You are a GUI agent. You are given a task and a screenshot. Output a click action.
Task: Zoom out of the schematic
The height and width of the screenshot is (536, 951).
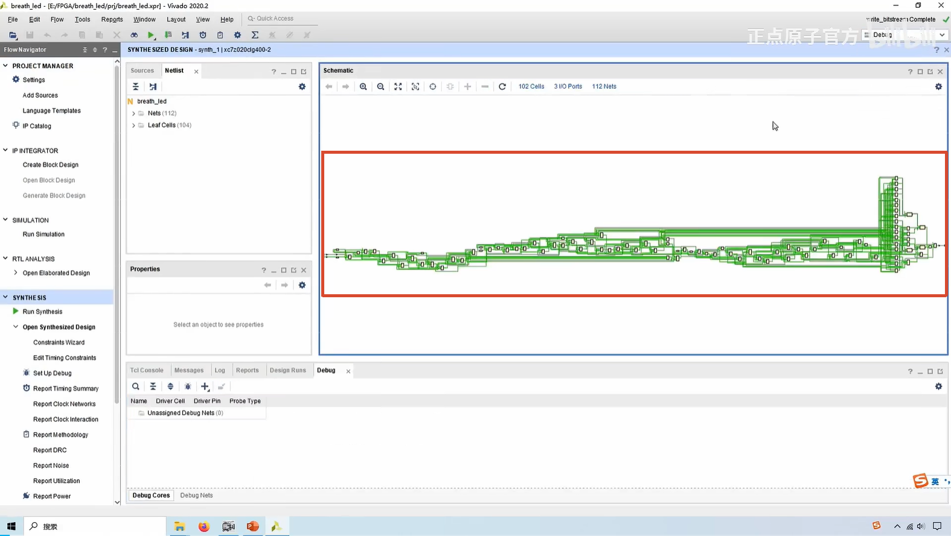[380, 87]
